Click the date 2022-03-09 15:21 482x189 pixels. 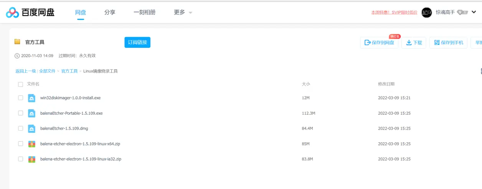pyautogui.click(x=394, y=98)
